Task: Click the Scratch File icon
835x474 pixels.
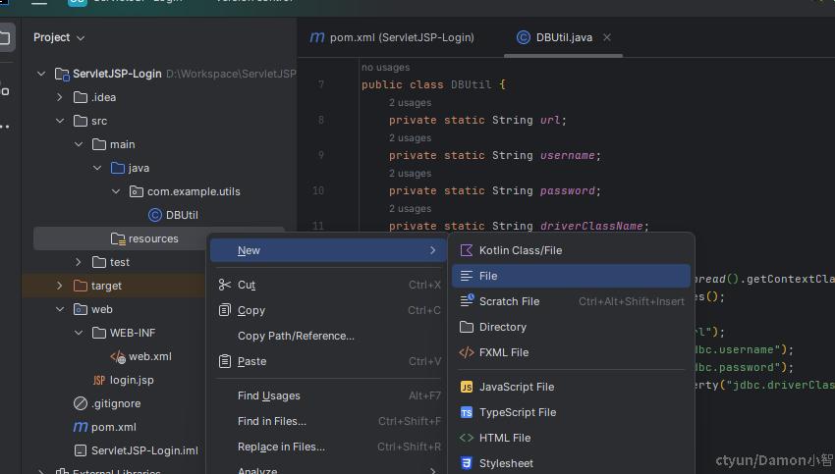Action: click(467, 301)
